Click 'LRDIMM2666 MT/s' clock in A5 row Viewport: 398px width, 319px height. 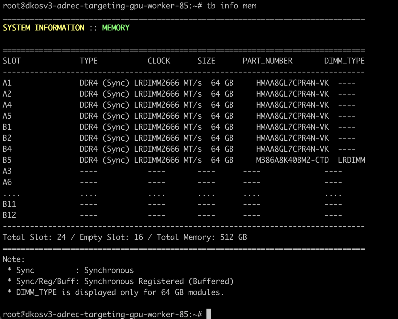pos(168,116)
